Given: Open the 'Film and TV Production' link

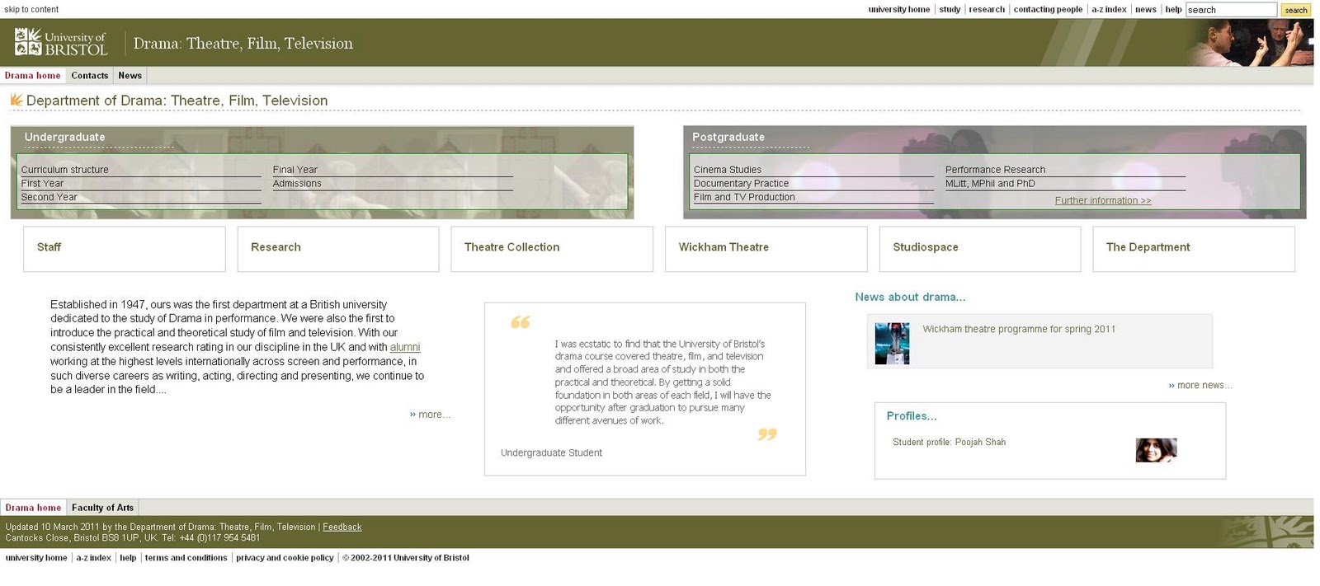Looking at the screenshot, I should click(x=744, y=198).
